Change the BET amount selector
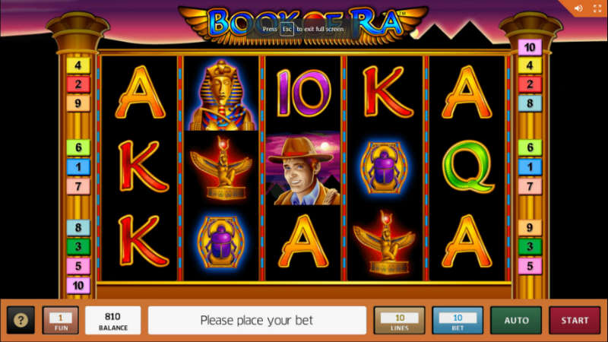Image resolution: width=608 pixels, height=342 pixels. (x=458, y=320)
